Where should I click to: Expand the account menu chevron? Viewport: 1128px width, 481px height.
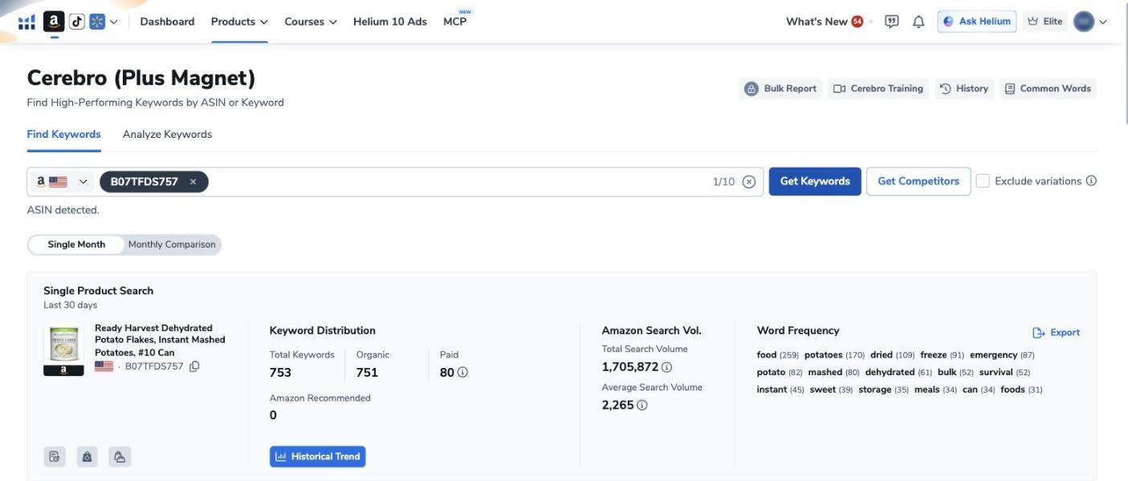[1102, 22]
